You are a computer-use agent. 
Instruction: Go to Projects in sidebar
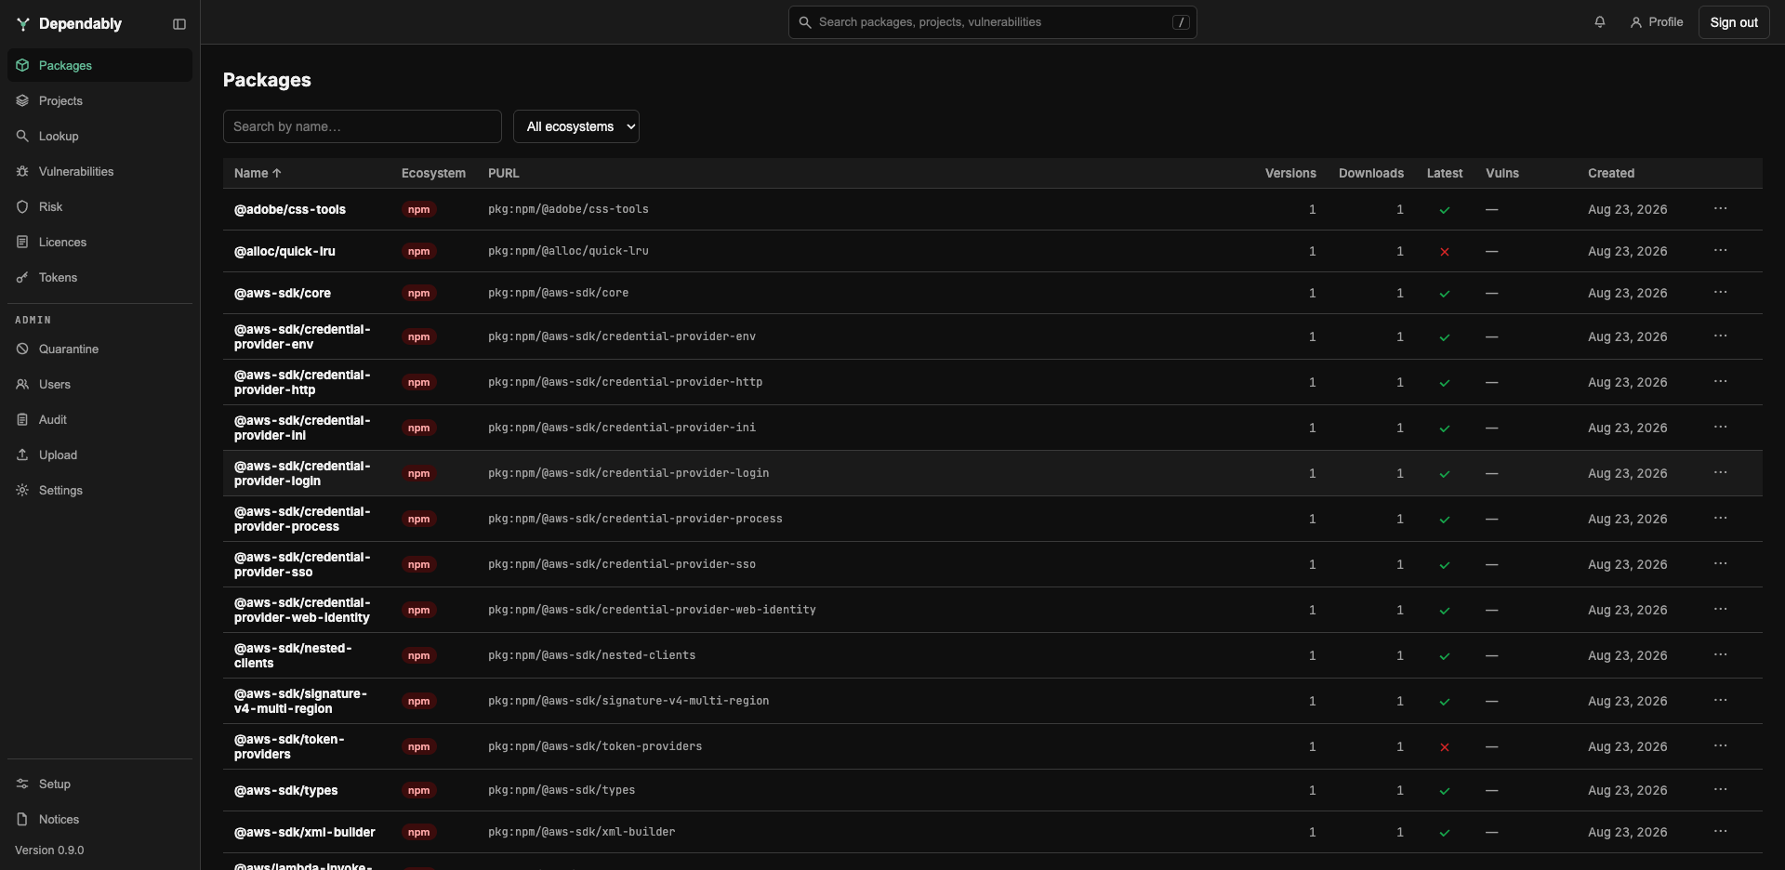pyautogui.click(x=99, y=100)
